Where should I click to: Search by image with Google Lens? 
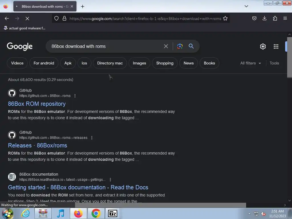click(x=180, y=46)
